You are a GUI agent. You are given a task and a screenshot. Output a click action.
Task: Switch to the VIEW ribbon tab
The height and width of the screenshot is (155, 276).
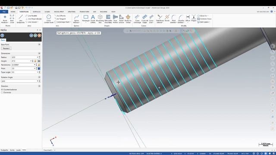113,12
